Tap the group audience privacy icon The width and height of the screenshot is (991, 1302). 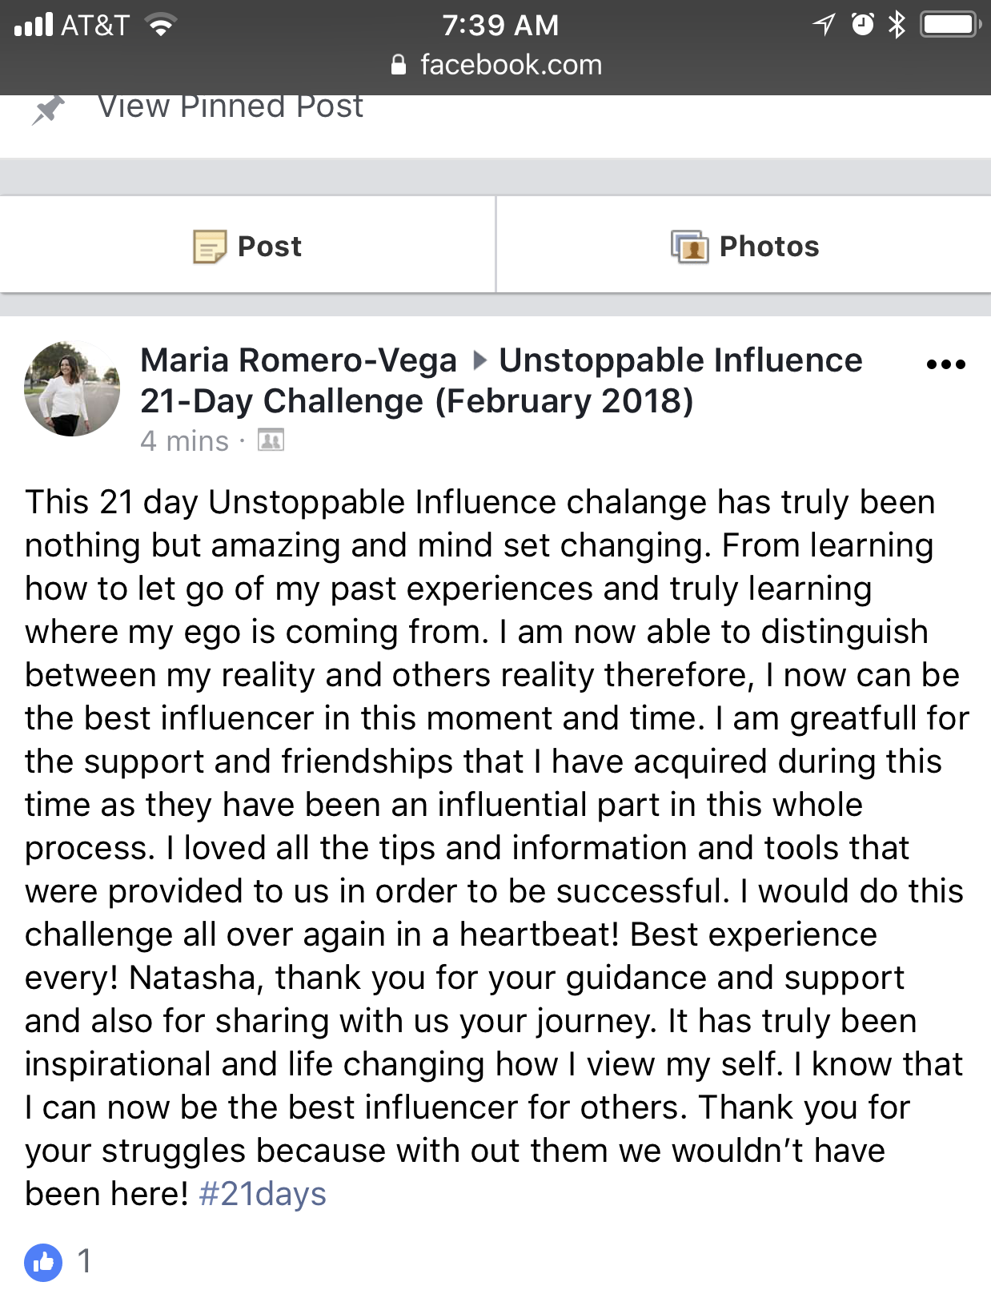click(x=271, y=440)
